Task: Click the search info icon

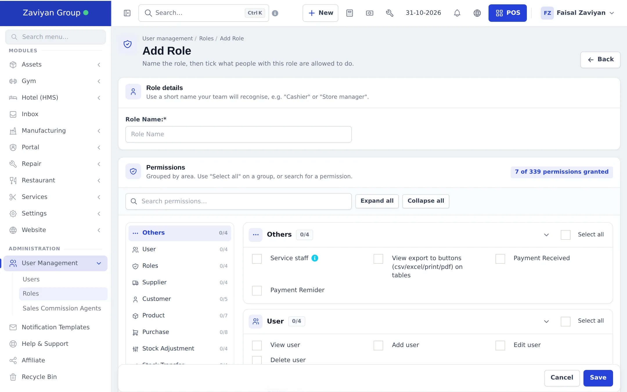Action: 275,13
